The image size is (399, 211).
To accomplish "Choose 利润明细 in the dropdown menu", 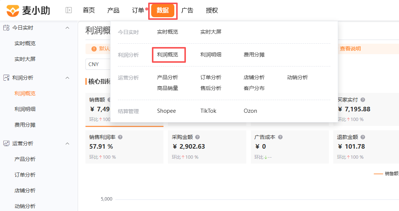I will (x=211, y=55).
